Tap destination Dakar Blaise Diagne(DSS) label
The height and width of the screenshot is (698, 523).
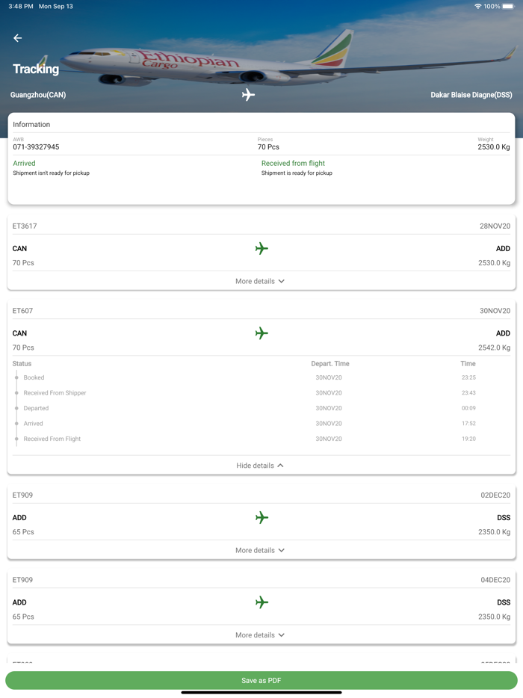pyautogui.click(x=471, y=95)
